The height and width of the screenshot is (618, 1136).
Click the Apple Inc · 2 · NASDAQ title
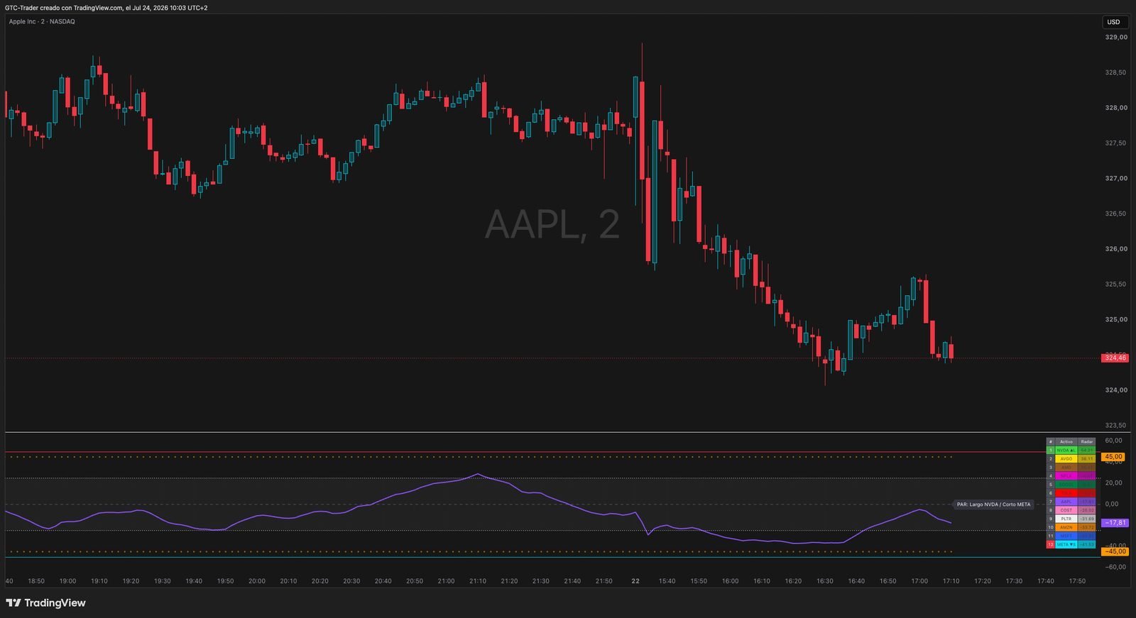tap(42, 21)
